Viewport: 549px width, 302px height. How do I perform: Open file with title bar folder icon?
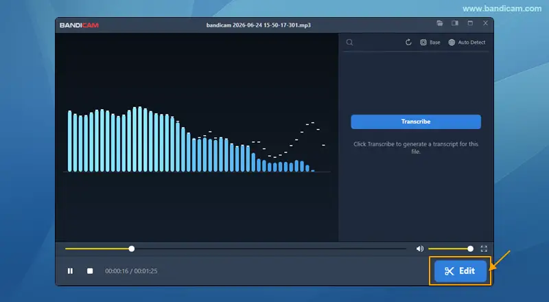(x=440, y=23)
